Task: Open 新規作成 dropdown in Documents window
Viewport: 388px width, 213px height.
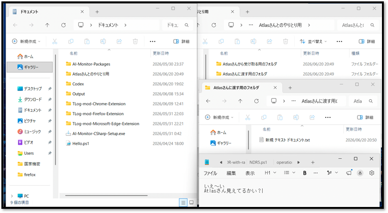Action: (x=26, y=42)
